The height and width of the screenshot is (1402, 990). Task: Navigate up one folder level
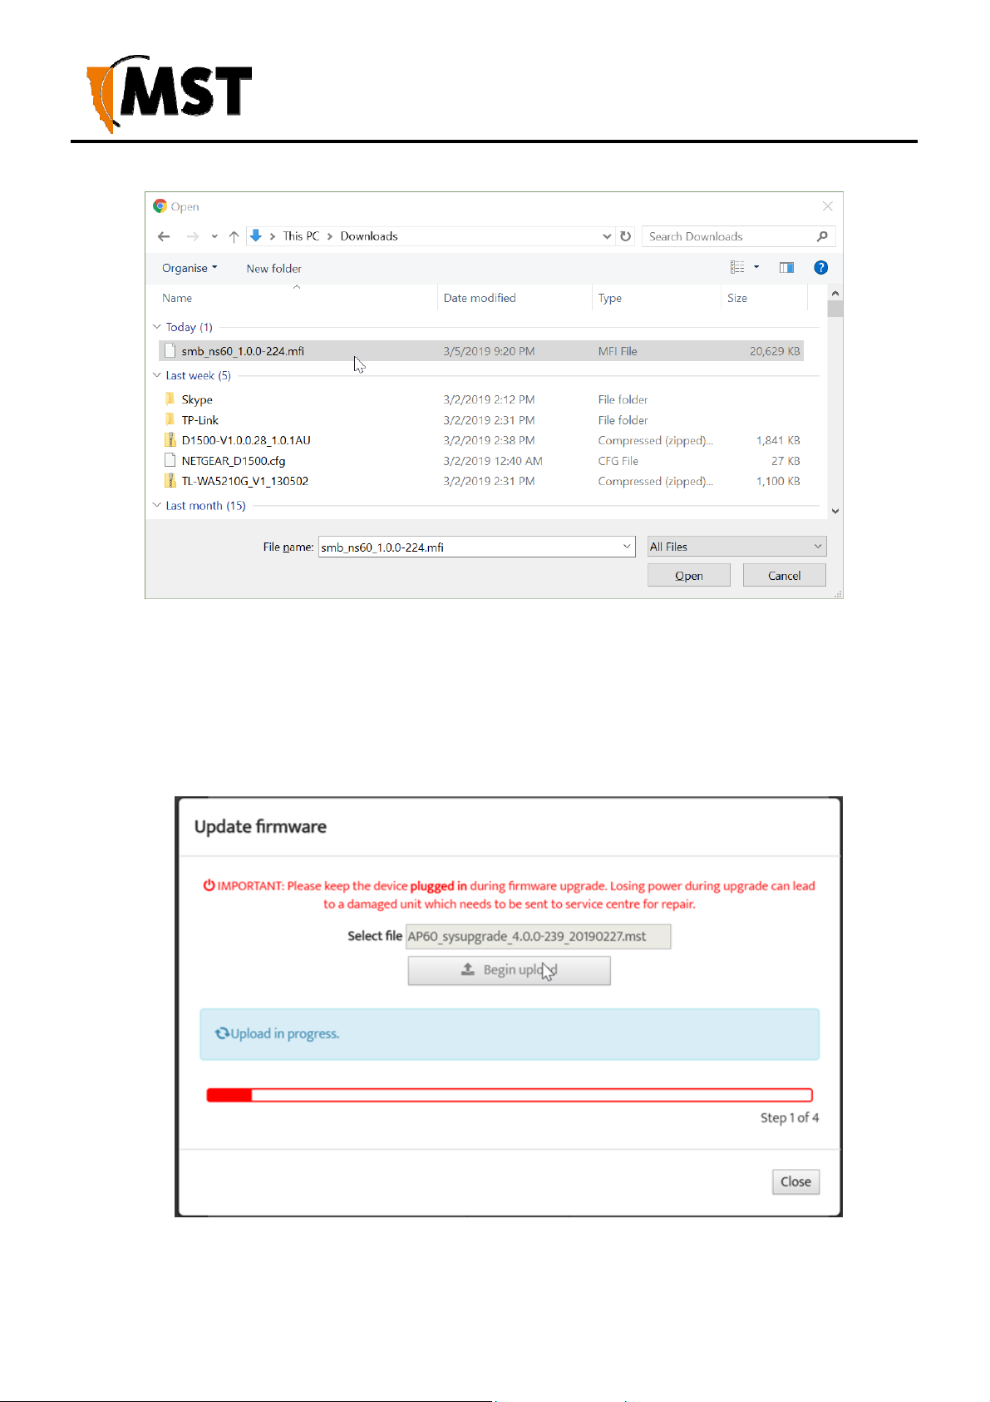[234, 236]
